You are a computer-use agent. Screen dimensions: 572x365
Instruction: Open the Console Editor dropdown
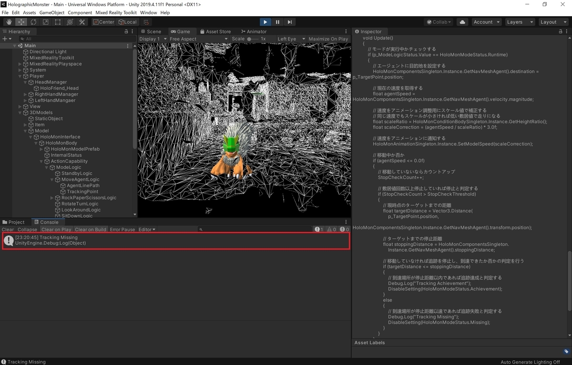click(x=147, y=230)
